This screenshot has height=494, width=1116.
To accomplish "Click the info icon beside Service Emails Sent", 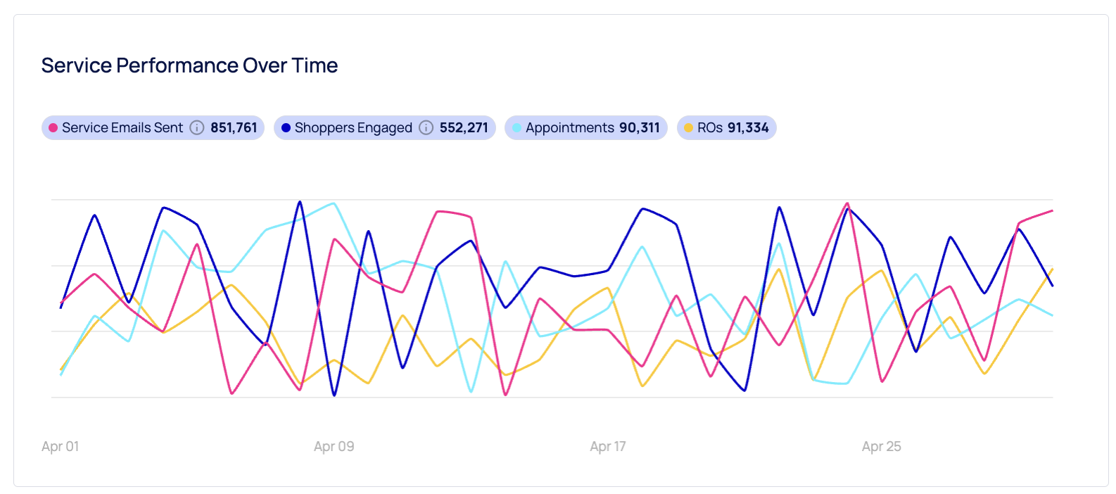I will pyautogui.click(x=197, y=127).
